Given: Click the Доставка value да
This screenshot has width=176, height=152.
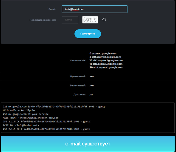Looking at the screenshot, I should [91, 95].
